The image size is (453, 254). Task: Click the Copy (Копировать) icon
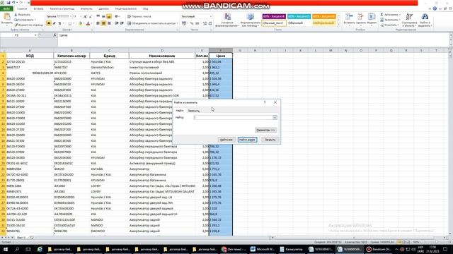[x=16, y=20]
